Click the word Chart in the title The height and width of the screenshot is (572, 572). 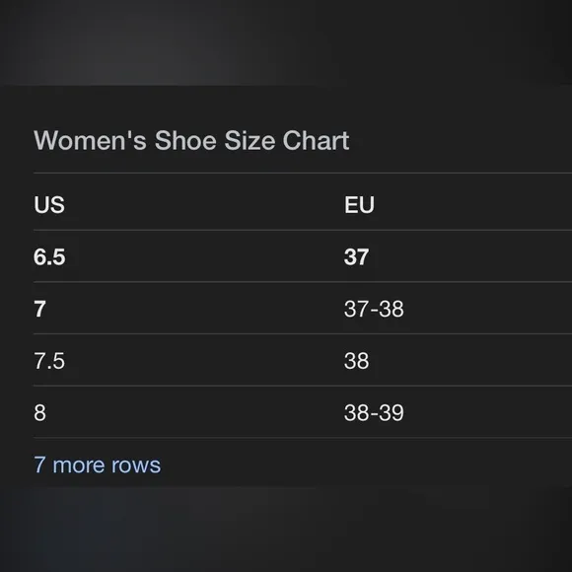click(x=316, y=140)
